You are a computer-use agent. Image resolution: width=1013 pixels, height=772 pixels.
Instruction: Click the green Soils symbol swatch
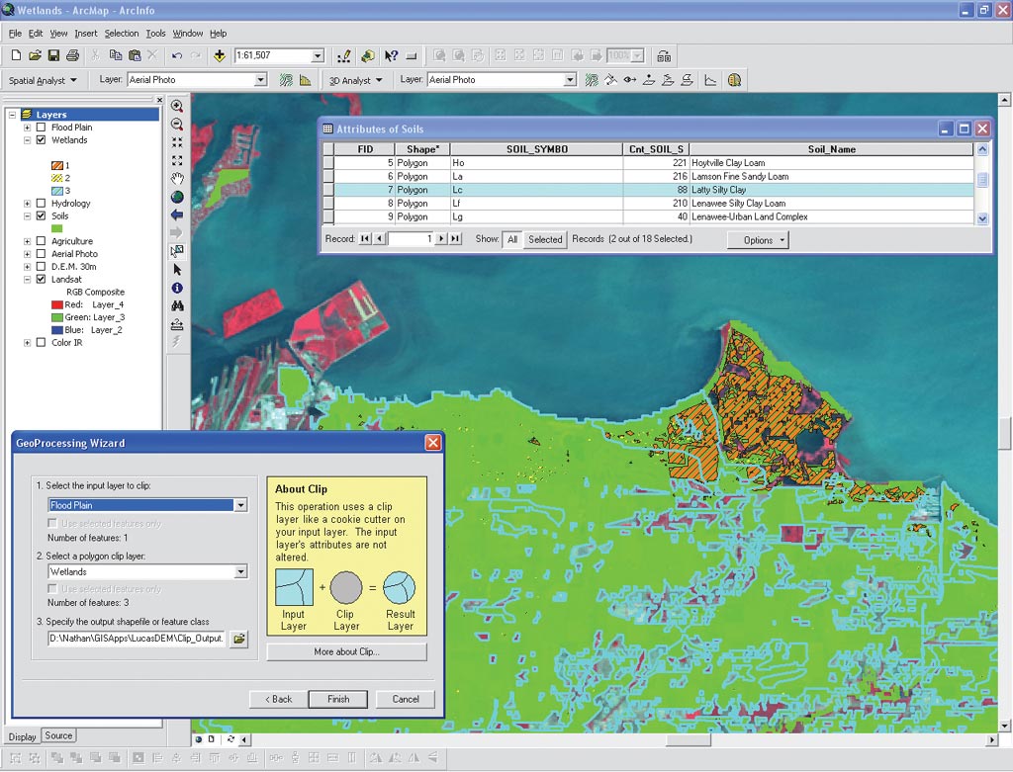click(56, 228)
